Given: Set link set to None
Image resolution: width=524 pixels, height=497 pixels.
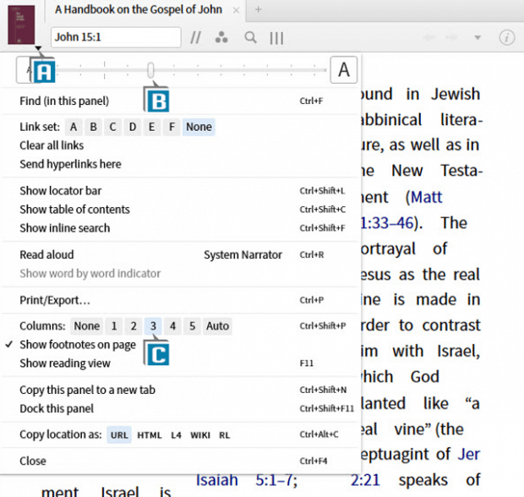Looking at the screenshot, I should pyautogui.click(x=199, y=127).
